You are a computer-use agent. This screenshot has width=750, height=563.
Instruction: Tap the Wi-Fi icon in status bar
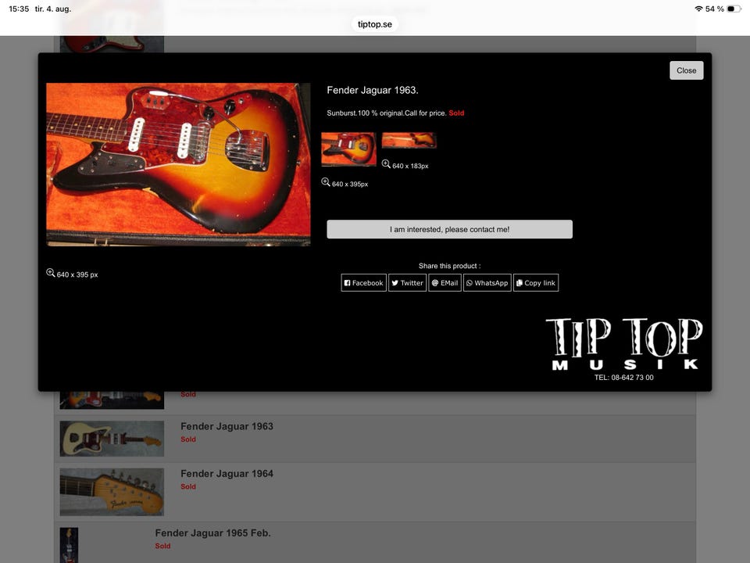pos(698,9)
